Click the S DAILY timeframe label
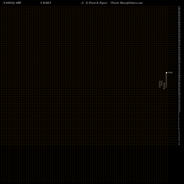 point(46,3)
